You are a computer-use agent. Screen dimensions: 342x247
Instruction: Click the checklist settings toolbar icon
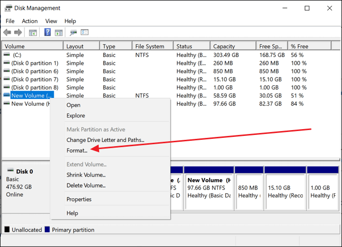coord(85,32)
